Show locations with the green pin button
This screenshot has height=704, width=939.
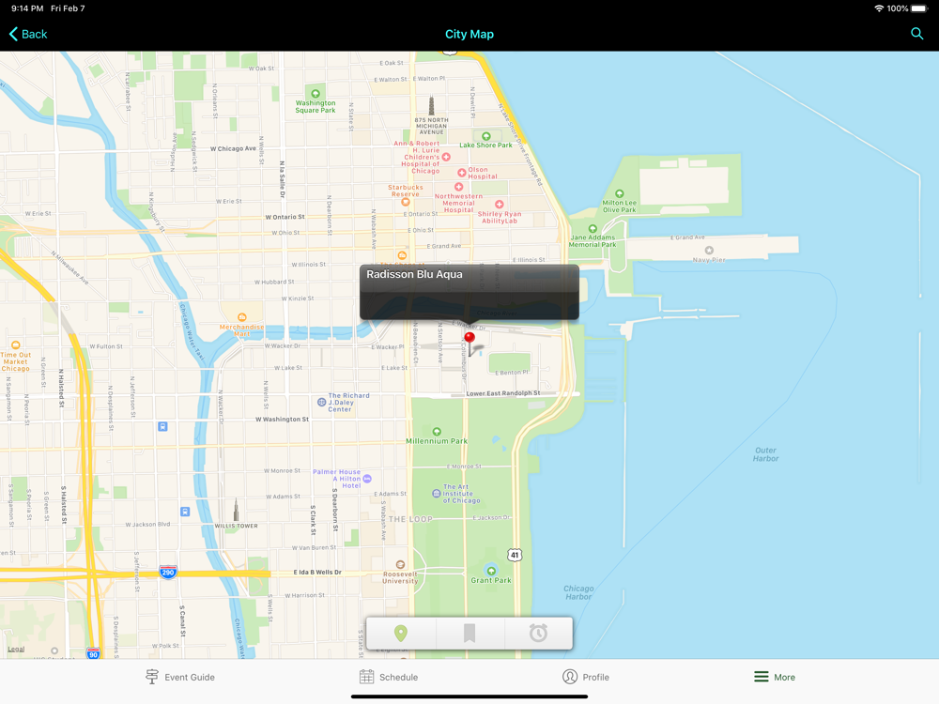[x=401, y=633]
